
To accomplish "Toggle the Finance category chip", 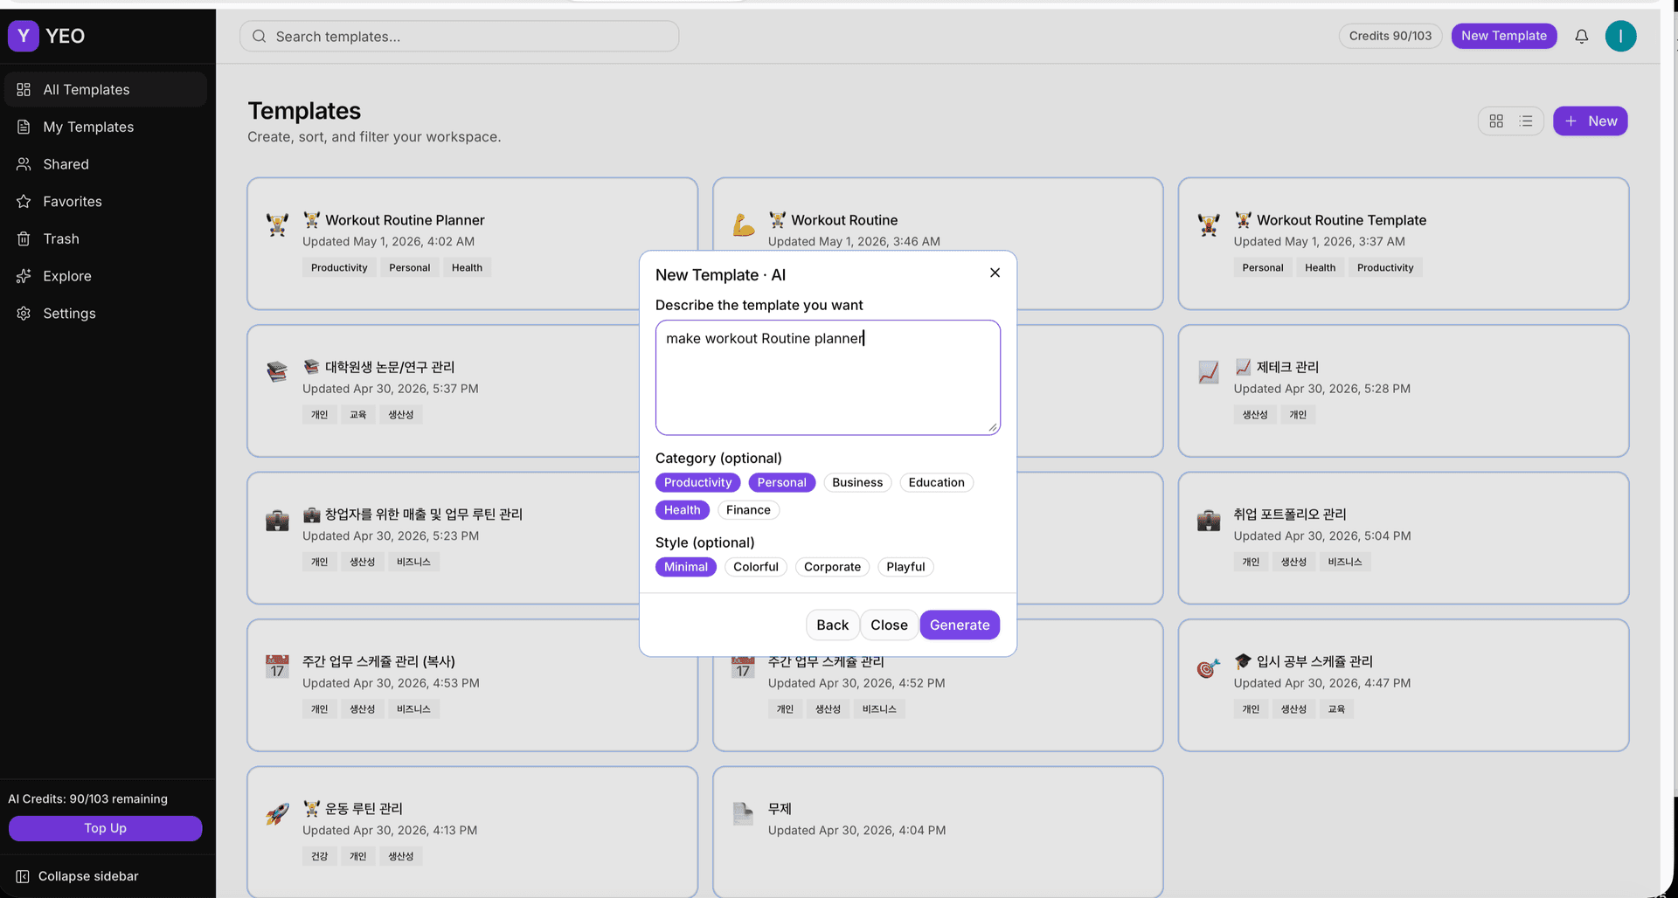I will click(x=748, y=510).
